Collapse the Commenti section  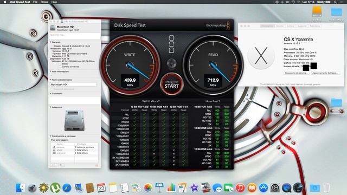(50, 94)
